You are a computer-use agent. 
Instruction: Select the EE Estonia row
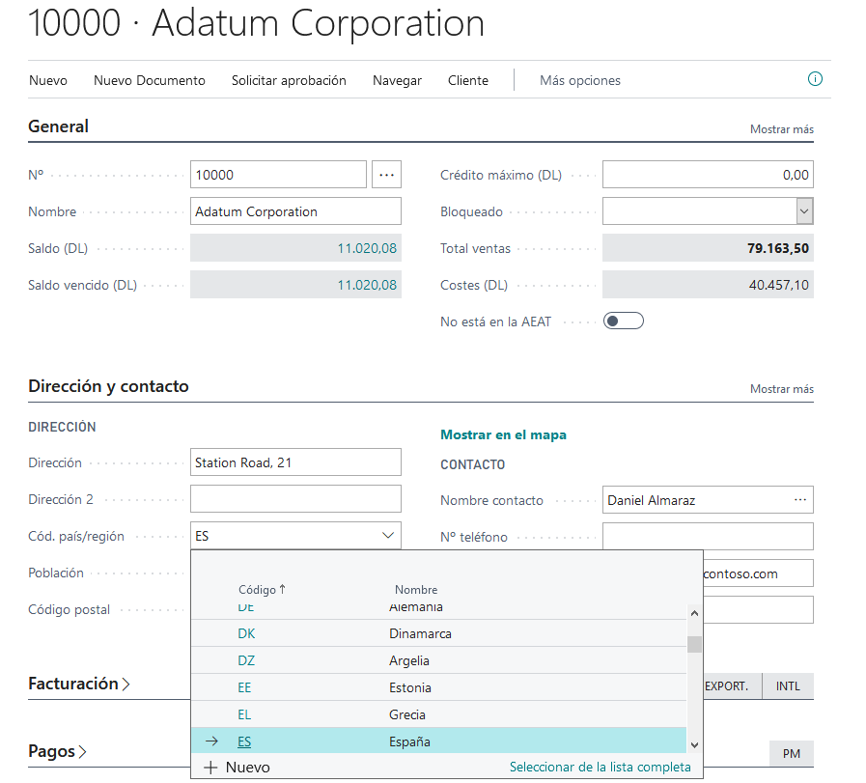coord(438,687)
